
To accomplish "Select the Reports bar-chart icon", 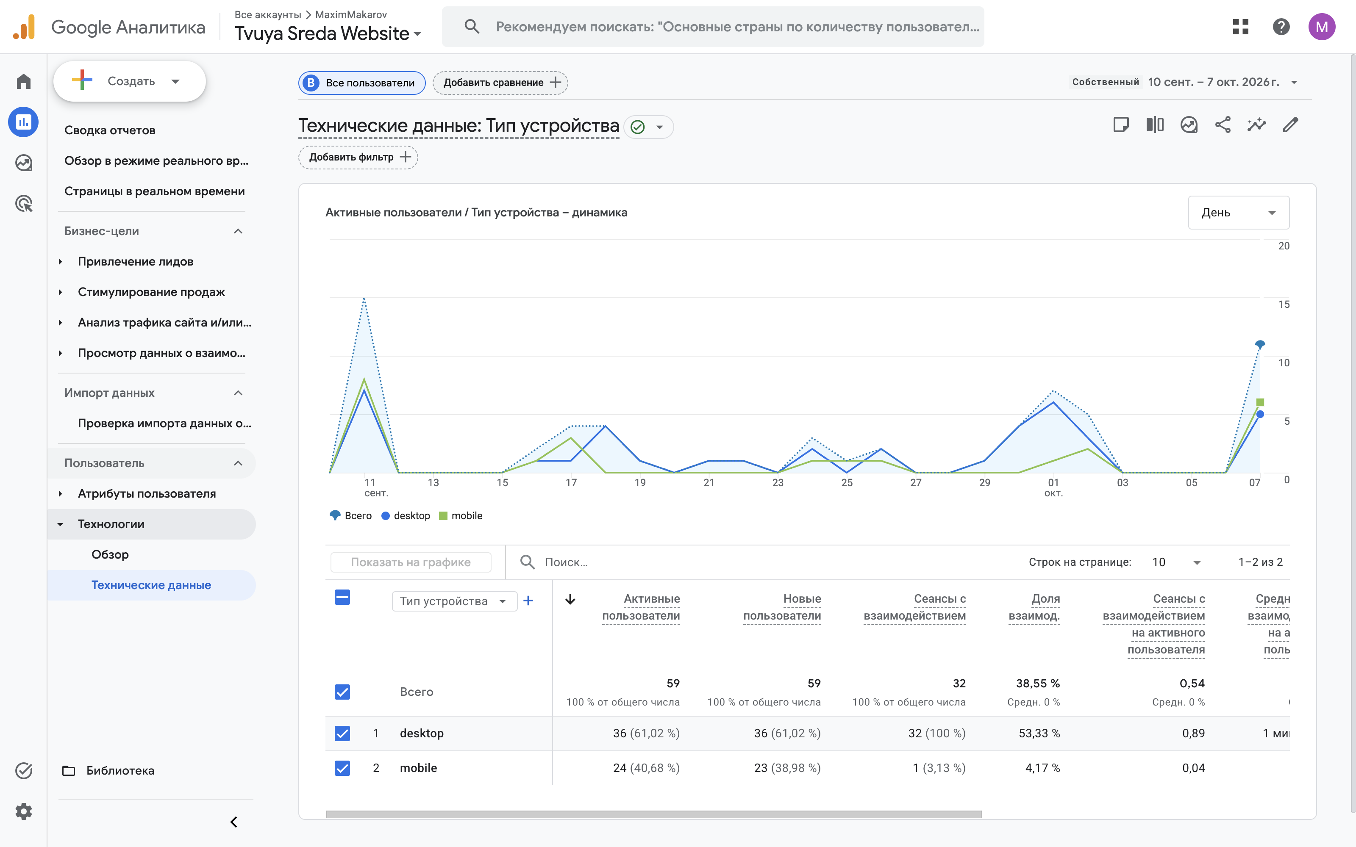I will [24, 122].
